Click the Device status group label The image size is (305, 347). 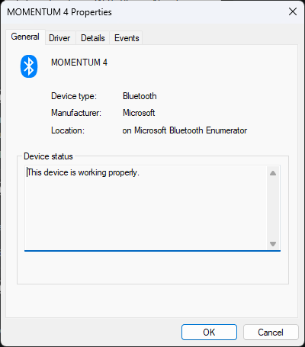click(48, 156)
